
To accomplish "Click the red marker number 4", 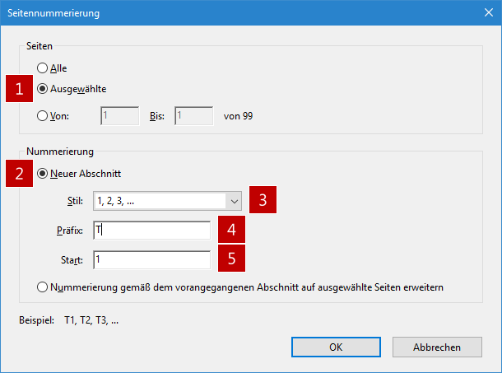I will click(231, 230).
